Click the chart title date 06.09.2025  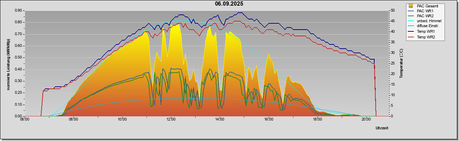(229, 4)
